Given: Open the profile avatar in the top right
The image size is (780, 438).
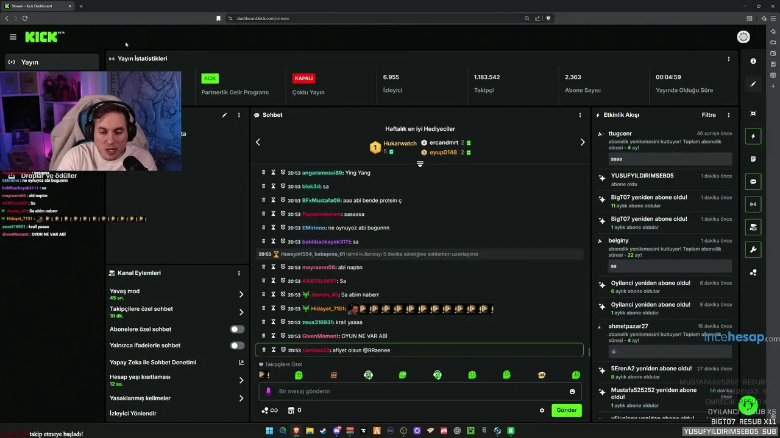Looking at the screenshot, I should pyautogui.click(x=743, y=37).
